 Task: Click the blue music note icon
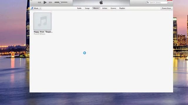[x=32, y=8]
